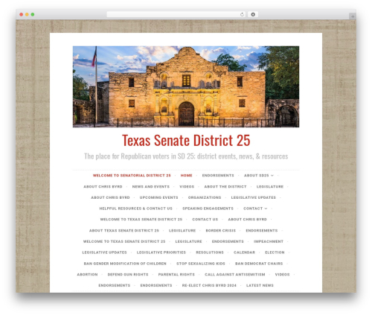Click the yellow minimize window button

27,14
